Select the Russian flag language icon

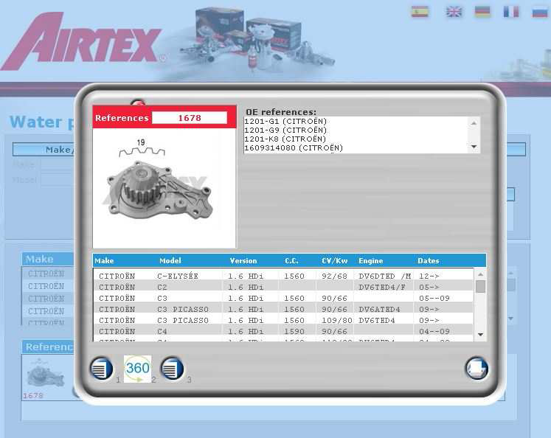(x=540, y=12)
